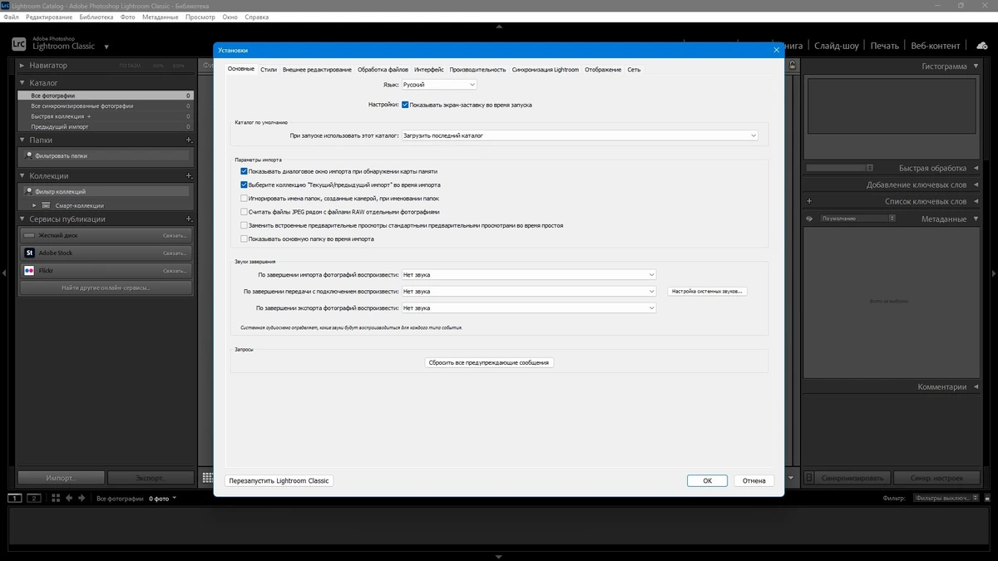Go forward with the right arrow icon
Viewport: 998px width, 561px height.
click(82, 498)
